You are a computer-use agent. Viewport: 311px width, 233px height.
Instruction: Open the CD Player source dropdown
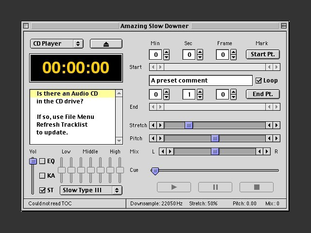(x=57, y=44)
